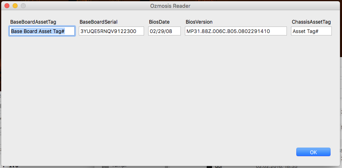Viewport: 342px width, 168px height.
Task: Click the 02.02.2016 date entry in background
Action: pyautogui.click(x=271, y=166)
